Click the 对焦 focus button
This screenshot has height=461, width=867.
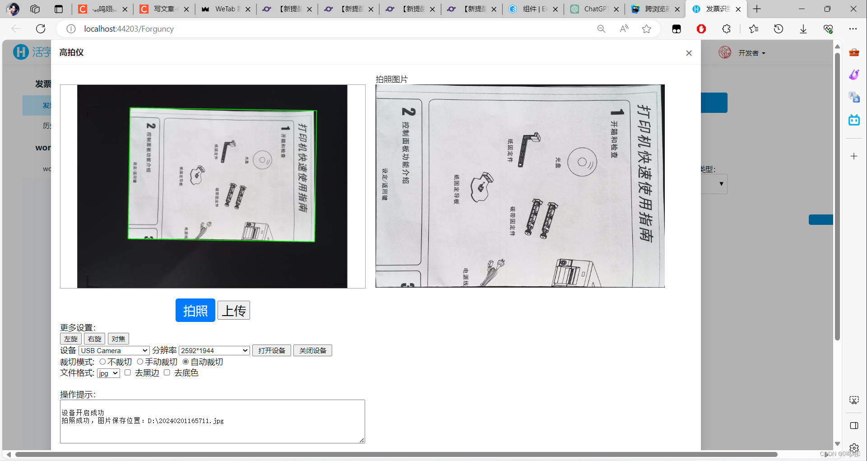[118, 339]
